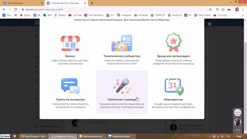
Task: Pick the Бренд или организация badge icon
Action: click(x=173, y=42)
